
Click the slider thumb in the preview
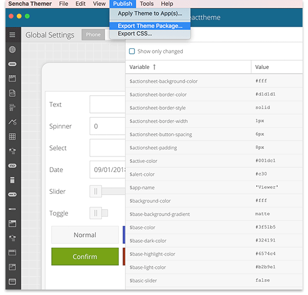96,191
